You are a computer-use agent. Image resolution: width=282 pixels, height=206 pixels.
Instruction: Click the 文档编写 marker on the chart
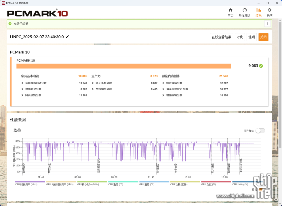(x=158, y=168)
